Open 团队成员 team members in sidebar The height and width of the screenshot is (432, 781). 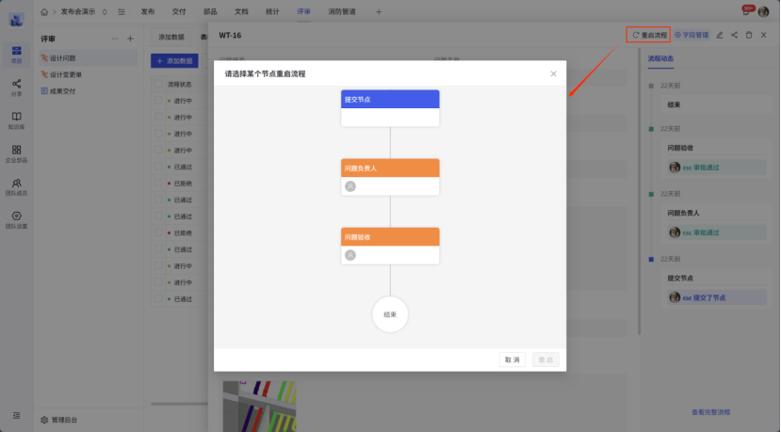tap(17, 186)
